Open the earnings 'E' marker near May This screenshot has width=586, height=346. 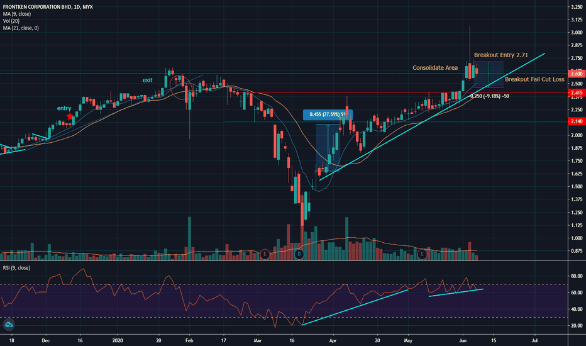tap(422, 254)
